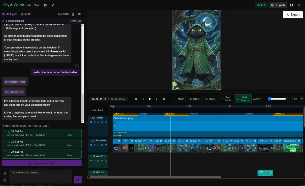
Task: Enable Ripple editing mode
Action: click(210, 99)
